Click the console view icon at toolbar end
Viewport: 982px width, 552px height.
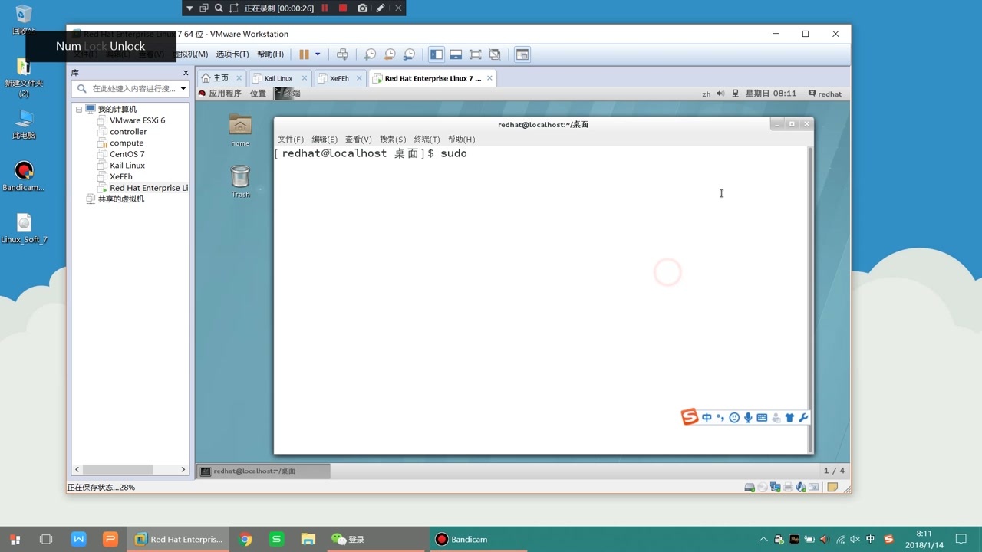tap(522, 54)
